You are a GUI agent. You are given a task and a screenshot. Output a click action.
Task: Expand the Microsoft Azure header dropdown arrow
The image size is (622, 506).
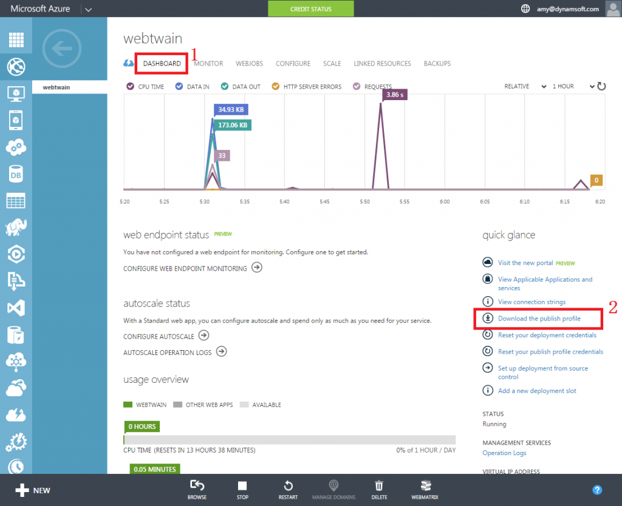coord(88,9)
